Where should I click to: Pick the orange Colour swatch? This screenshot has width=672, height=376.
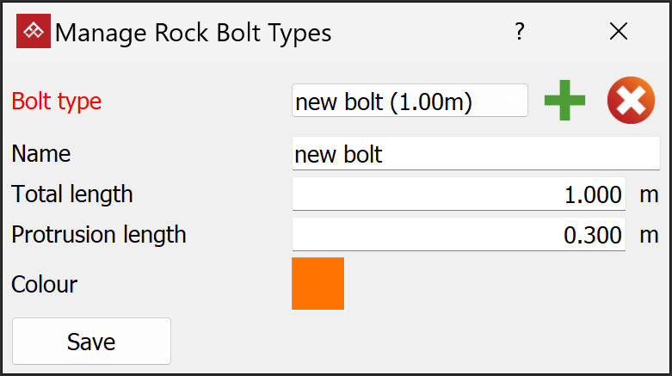coord(318,283)
